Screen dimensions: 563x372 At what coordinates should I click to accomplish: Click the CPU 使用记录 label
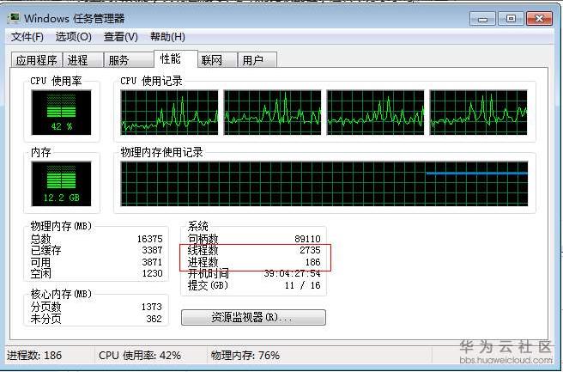(x=151, y=81)
